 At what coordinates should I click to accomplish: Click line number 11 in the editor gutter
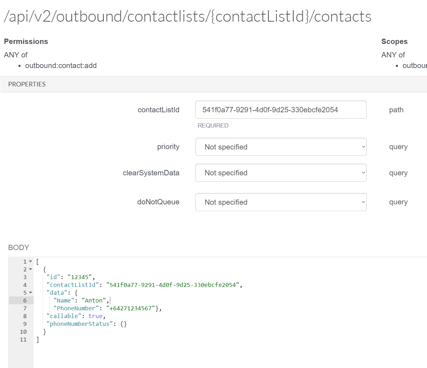click(23, 340)
